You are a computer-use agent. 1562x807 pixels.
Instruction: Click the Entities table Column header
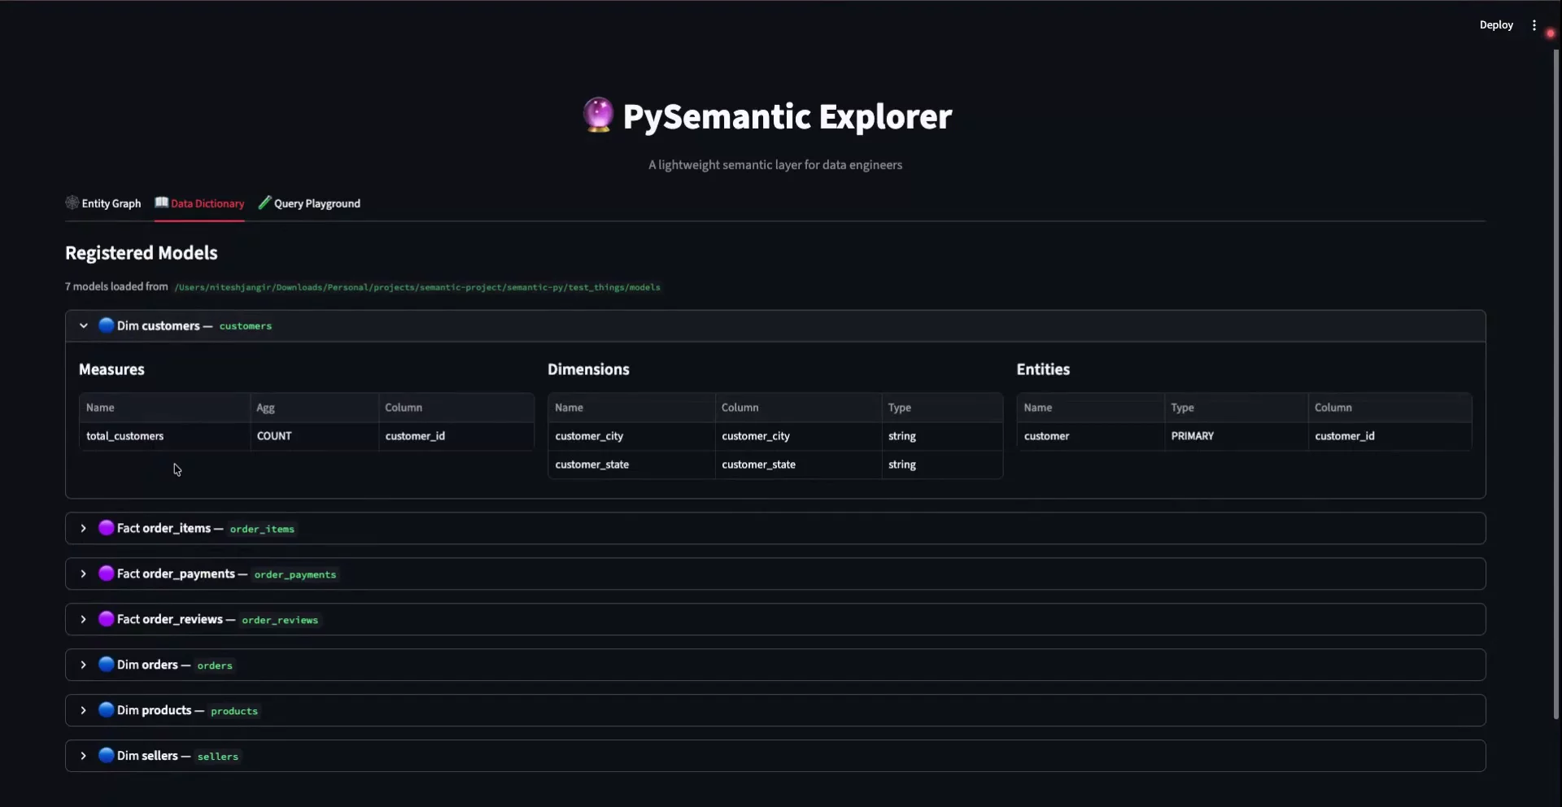point(1390,408)
